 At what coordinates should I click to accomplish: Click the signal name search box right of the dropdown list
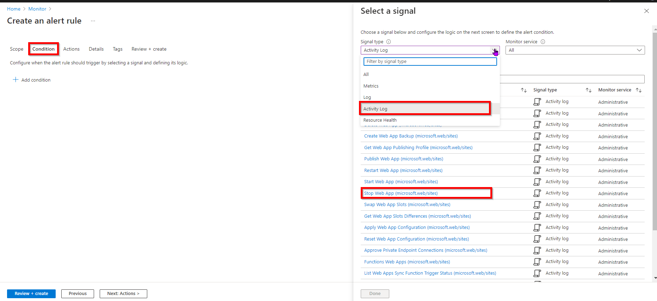[x=572, y=79]
